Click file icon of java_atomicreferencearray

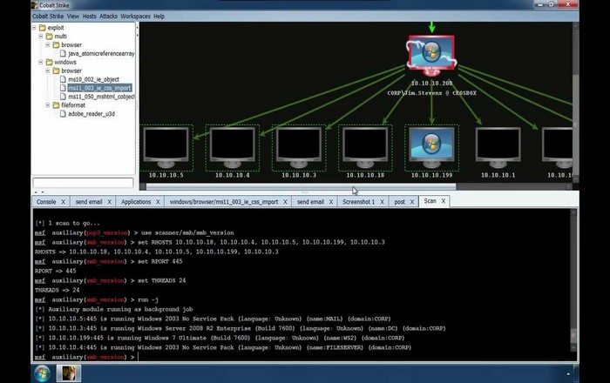click(x=63, y=53)
